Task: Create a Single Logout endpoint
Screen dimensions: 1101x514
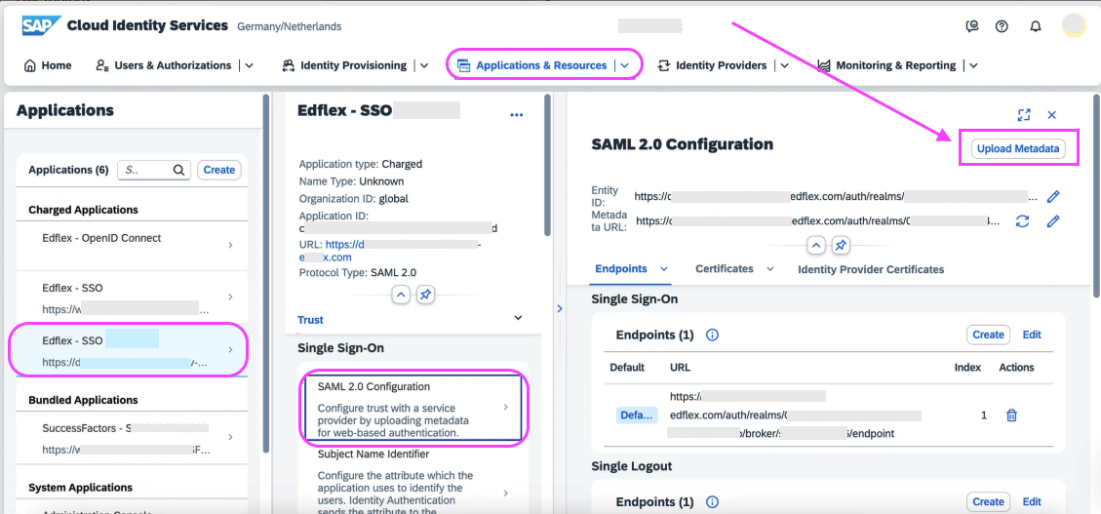Action: 988,501
